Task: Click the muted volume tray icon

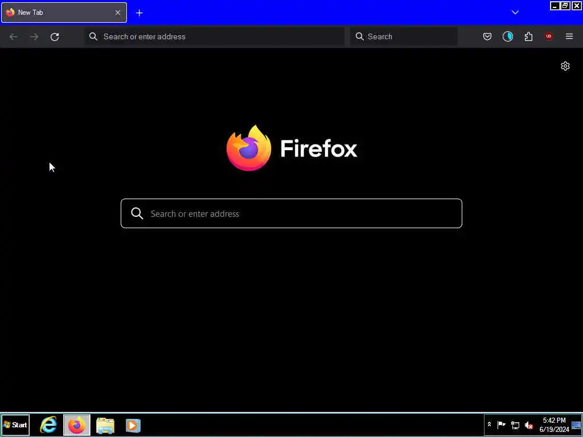Action: point(529,425)
